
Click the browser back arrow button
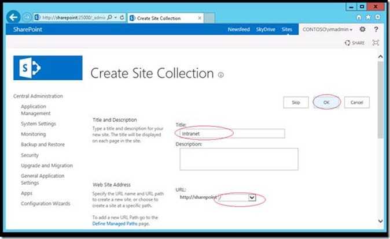pos(13,17)
